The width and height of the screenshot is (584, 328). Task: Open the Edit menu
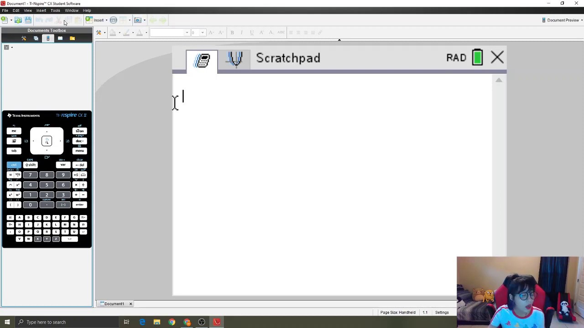tap(16, 10)
